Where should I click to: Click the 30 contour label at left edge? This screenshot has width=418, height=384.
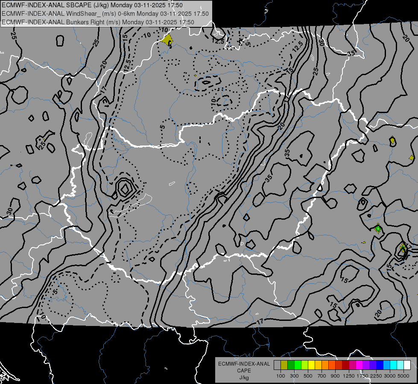tap(9, 211)
